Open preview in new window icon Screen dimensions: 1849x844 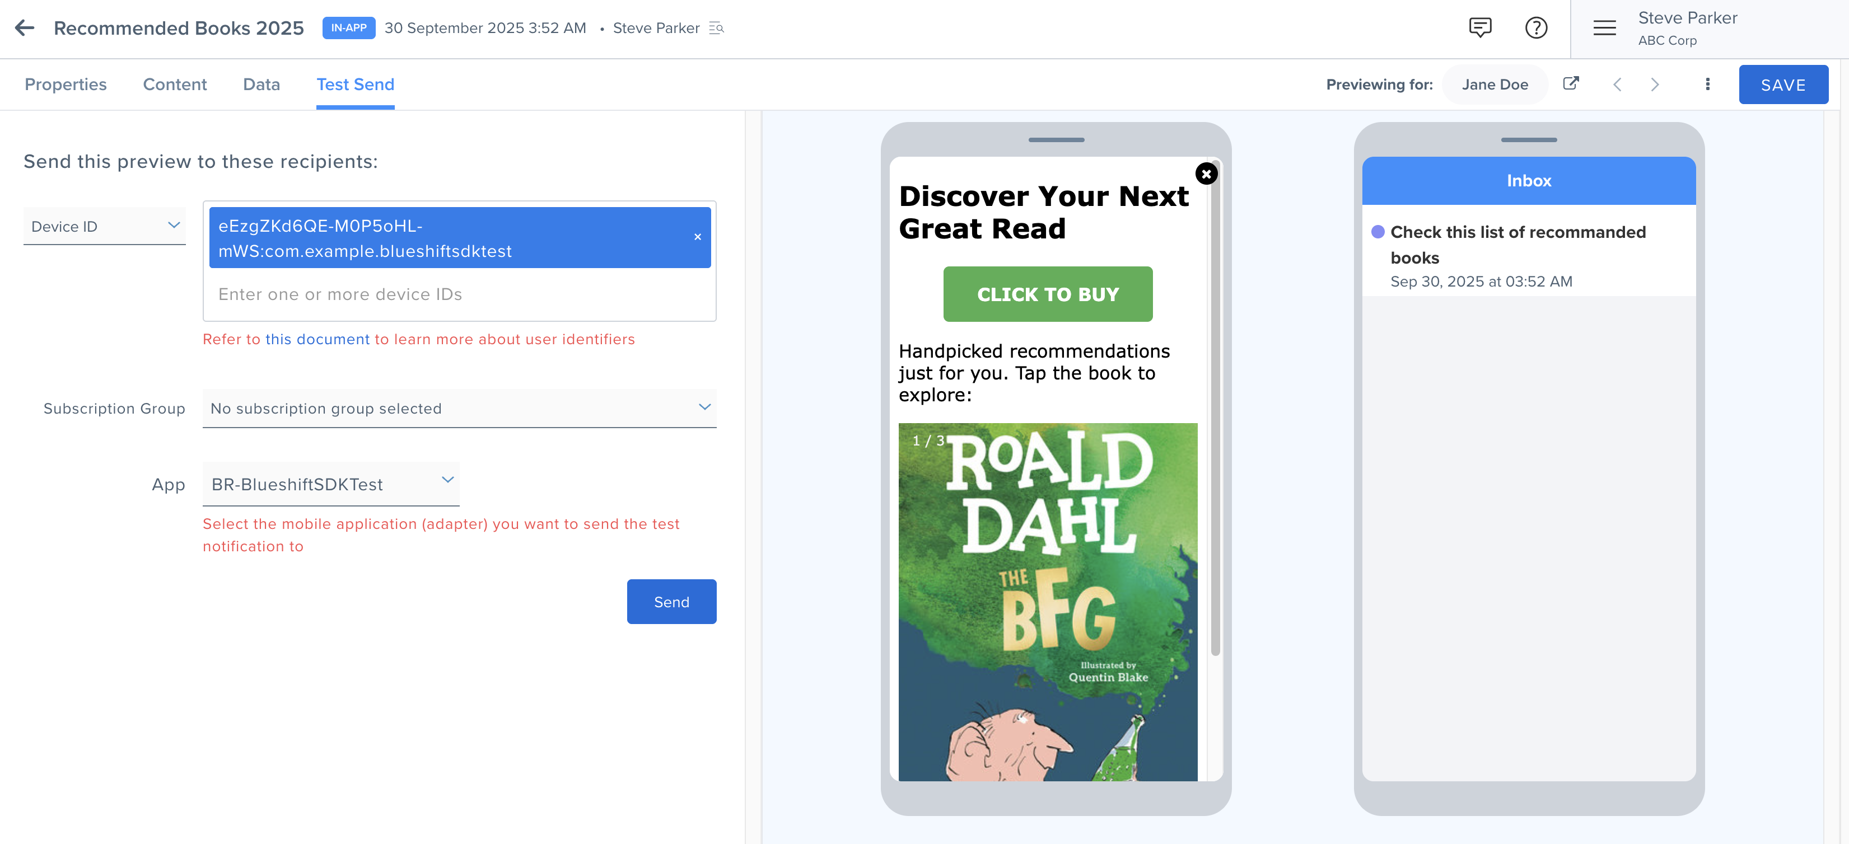pyautogui.click(x=1571, y=83)
